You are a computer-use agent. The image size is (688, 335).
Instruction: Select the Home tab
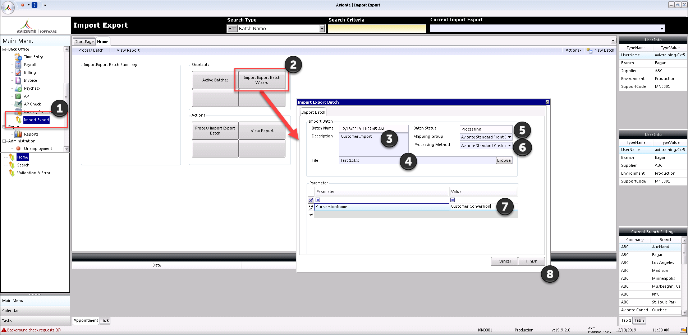click(x=103, y=41)
